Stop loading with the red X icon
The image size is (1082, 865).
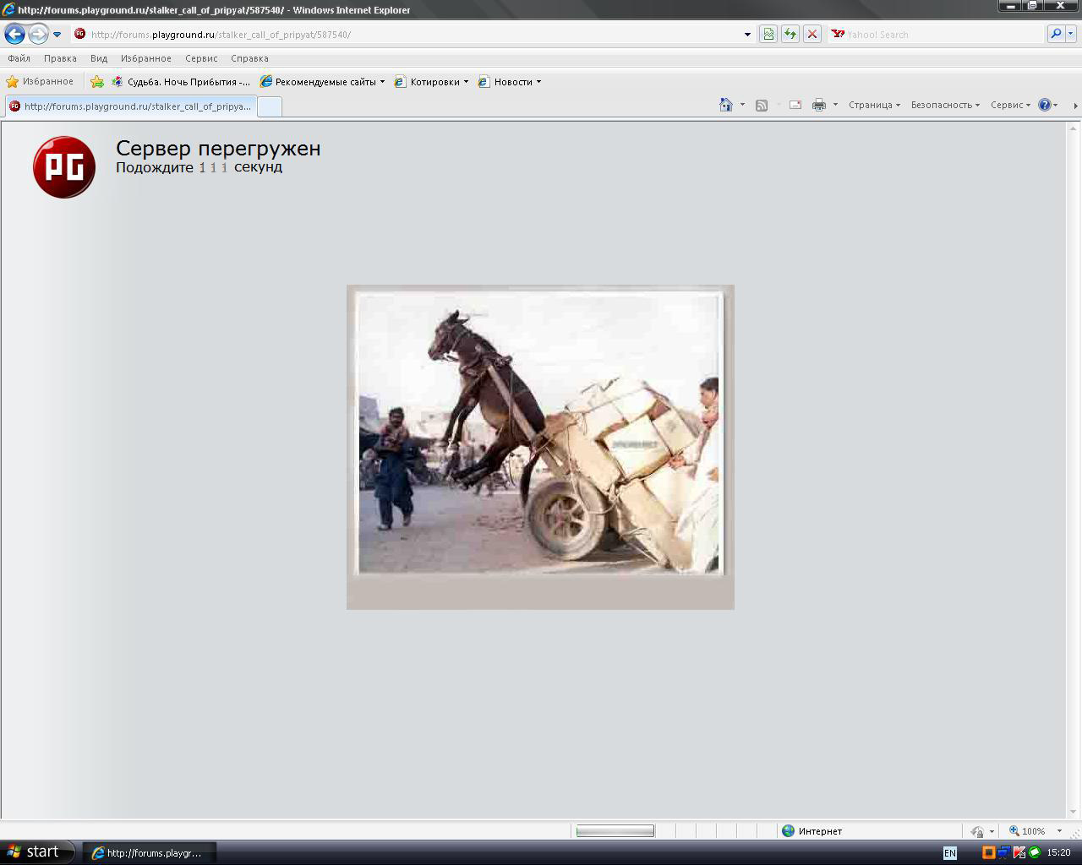pos(811,35)
